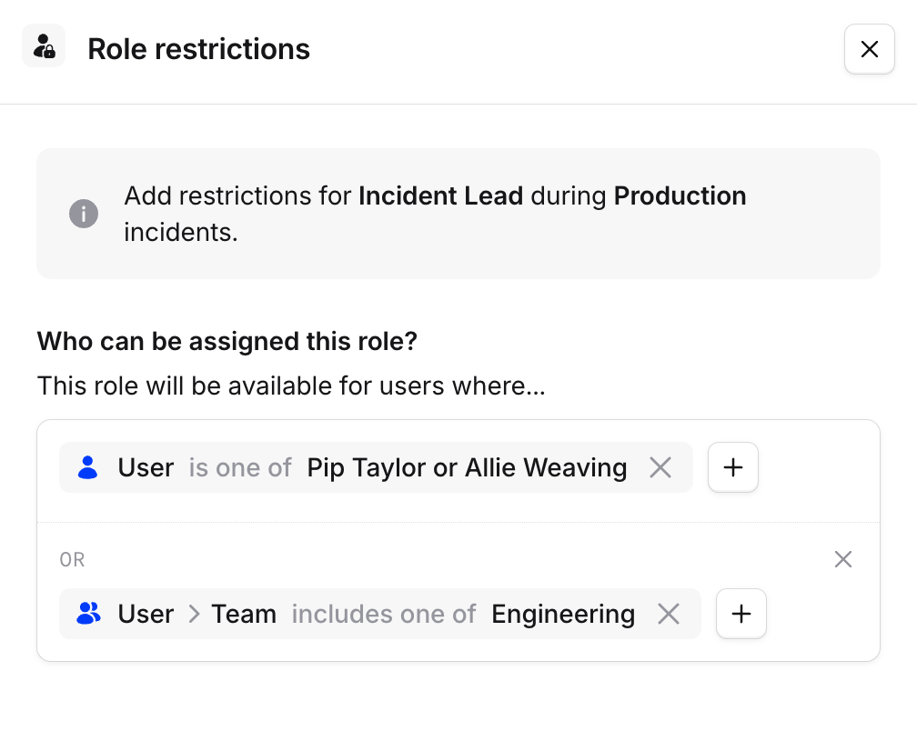
Task: Add another condition to the first group
Action: [x=733, y=467]
